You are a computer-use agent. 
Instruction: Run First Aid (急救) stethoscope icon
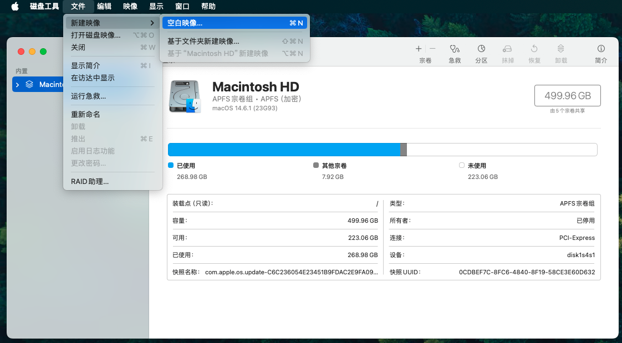pos(455,49)
